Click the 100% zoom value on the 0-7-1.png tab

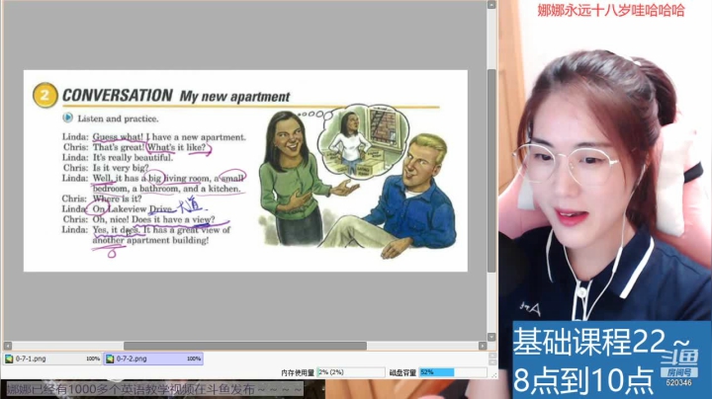tap(93, 359)
